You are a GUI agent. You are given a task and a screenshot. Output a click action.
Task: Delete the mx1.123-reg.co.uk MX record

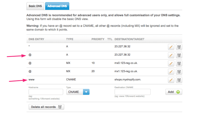(179, 72)
